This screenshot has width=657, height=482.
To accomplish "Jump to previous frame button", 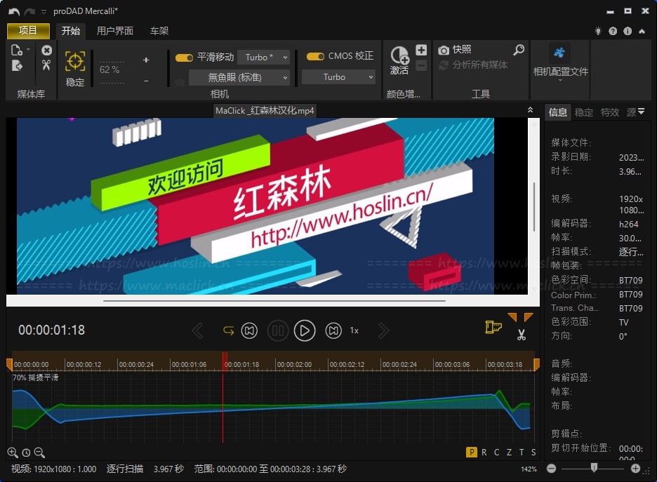I will coord(249,331).
